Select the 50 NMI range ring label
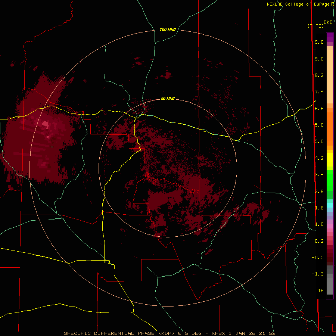The image size is (336, 336). coord(168,99)
